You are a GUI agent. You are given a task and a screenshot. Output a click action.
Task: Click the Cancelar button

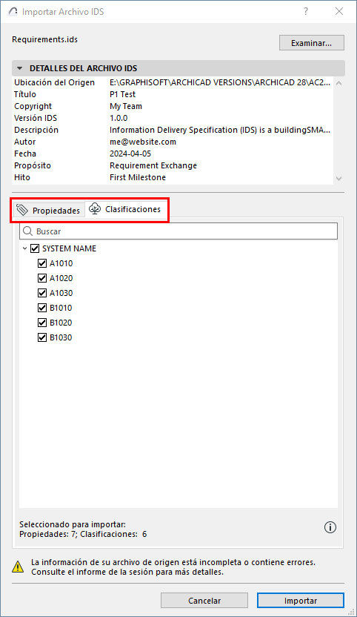(204, 601)
